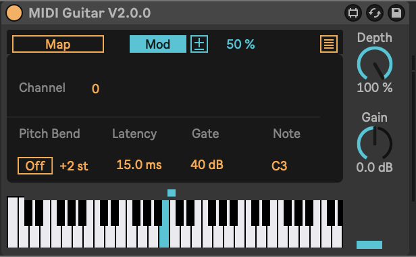
Task: Click the 40 dB gate value
Action: (207, 164)
